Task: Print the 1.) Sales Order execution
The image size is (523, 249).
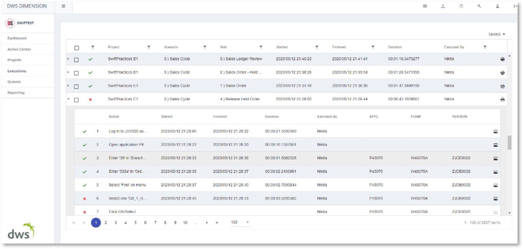Action: [x=502, y=86]
